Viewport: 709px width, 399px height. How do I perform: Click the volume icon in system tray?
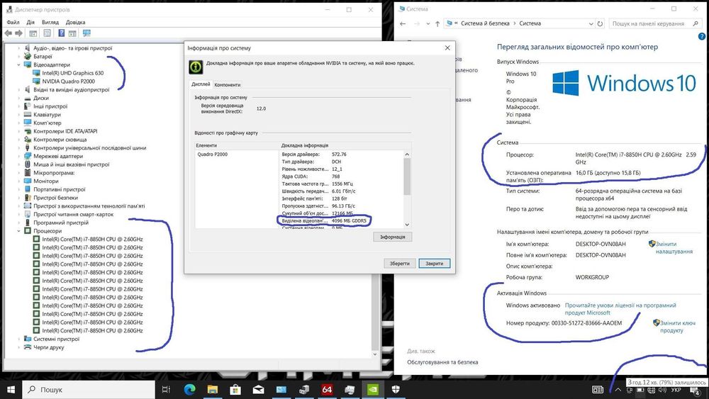point(662,390)
